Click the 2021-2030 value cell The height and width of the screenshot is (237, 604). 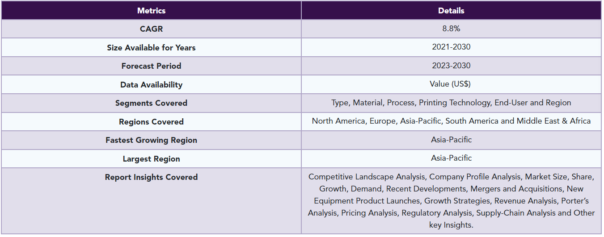tap(451, 47)
